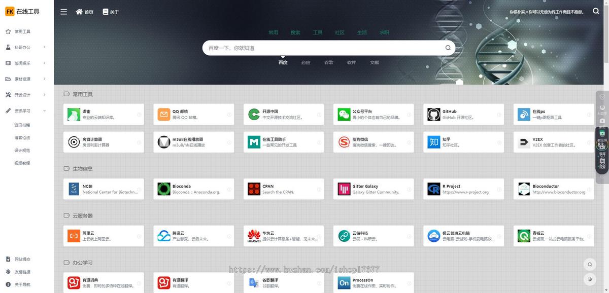The height and width of the screenshot is (293, 609).
Task: Open the ProcessOn card
Action: [x=374, y=282]
